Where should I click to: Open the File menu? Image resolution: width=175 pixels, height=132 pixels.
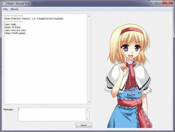pyautogui.click(x=5, y=9)
